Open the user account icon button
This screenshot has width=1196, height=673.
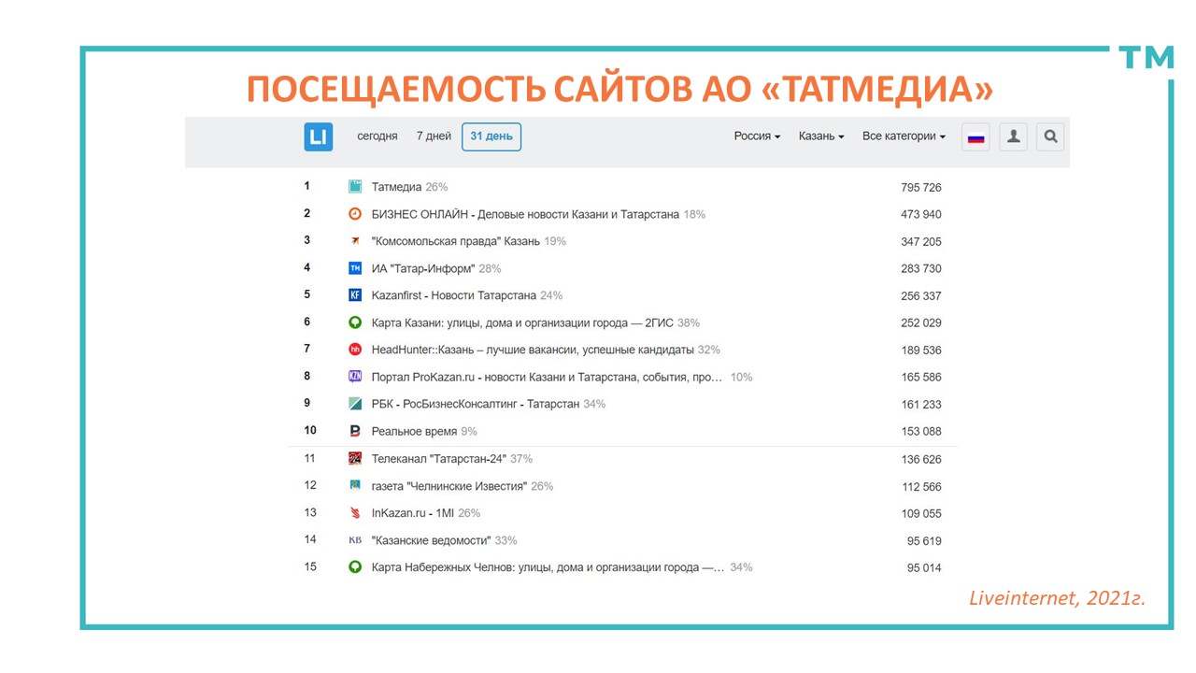[x=1013, y=137]
